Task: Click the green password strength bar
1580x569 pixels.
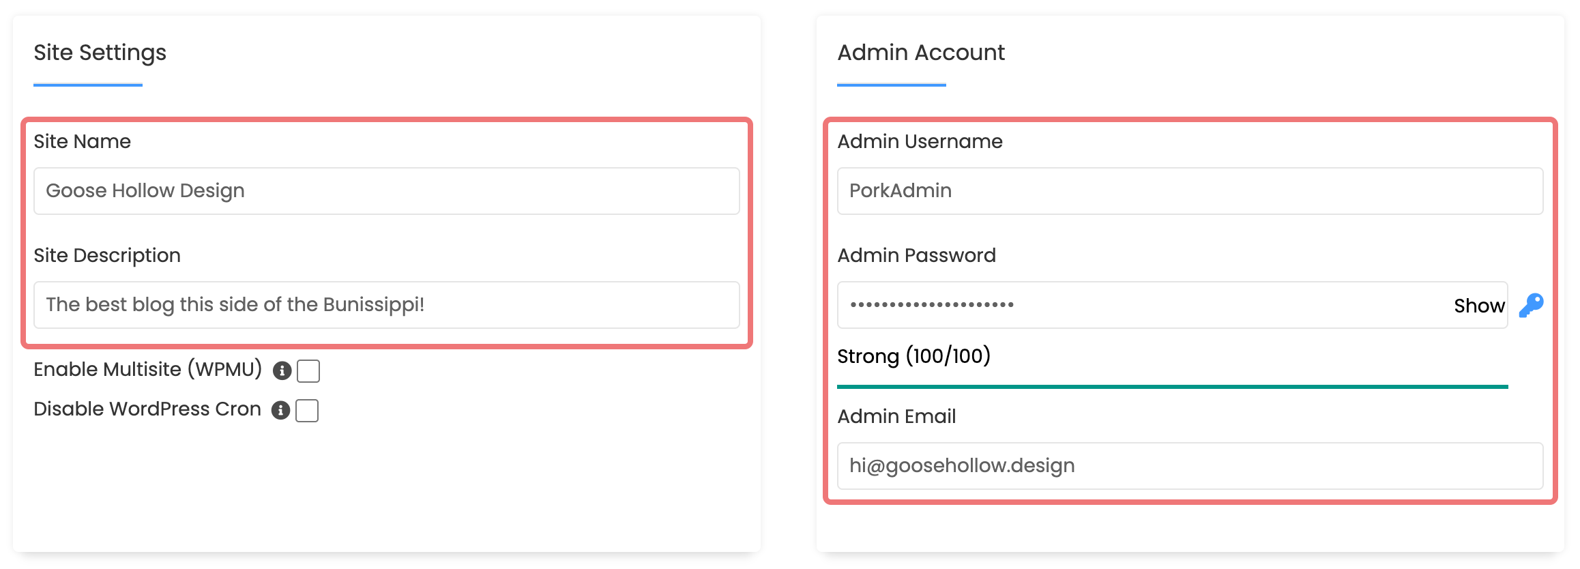Action: point(1172,387)
